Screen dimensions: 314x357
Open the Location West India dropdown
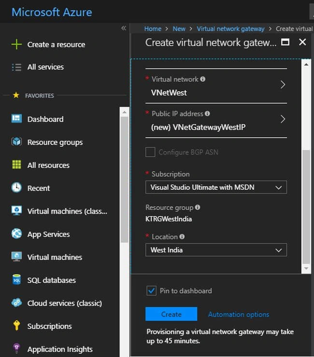click(216, 250)
